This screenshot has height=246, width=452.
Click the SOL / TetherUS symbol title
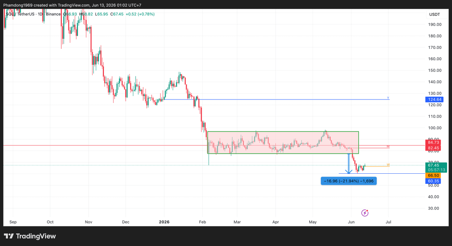pyautogui.click(x=21, y=14)
